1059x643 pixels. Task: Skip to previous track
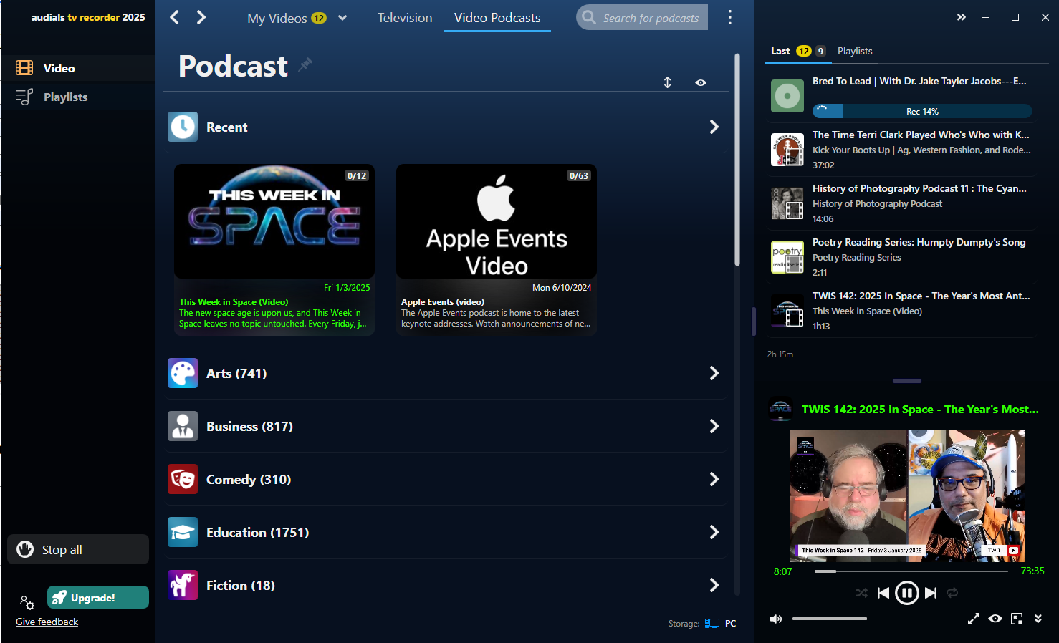(883, 593)
